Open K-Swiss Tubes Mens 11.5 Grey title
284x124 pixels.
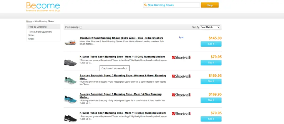tap(122, 57)
